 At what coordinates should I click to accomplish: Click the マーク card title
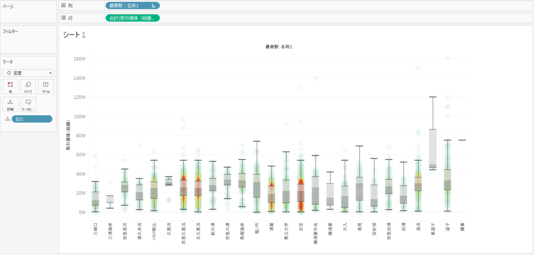[8, 62]
